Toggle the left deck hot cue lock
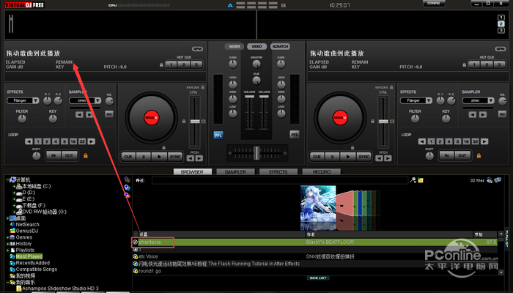The image size is (513, 293). pos(161,64)
